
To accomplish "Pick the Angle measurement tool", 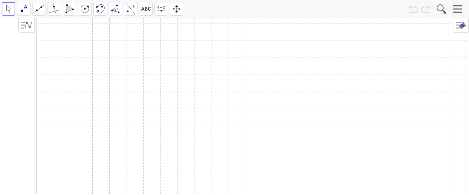I will tap(115, 9).
